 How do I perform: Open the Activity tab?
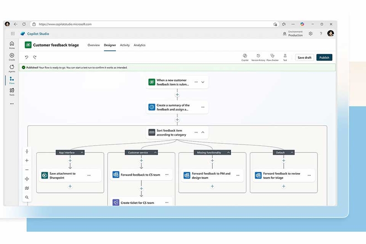(124, 45)
